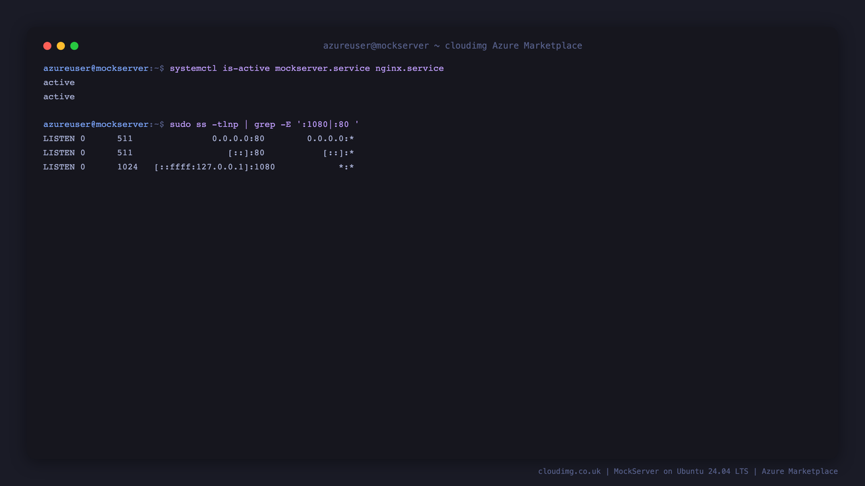Click the first 'azureuser@mockserver' prompt
This screenshot has height=486, width=865.
[x=96, y=68]
